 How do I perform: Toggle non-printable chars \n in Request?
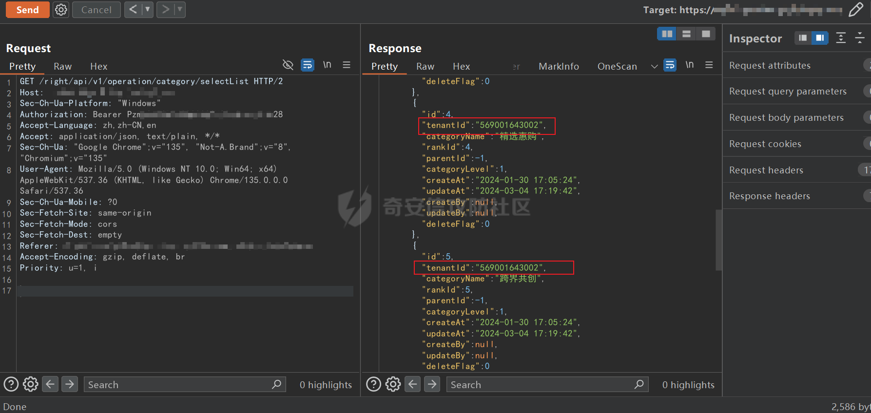[x=327, y=65]
